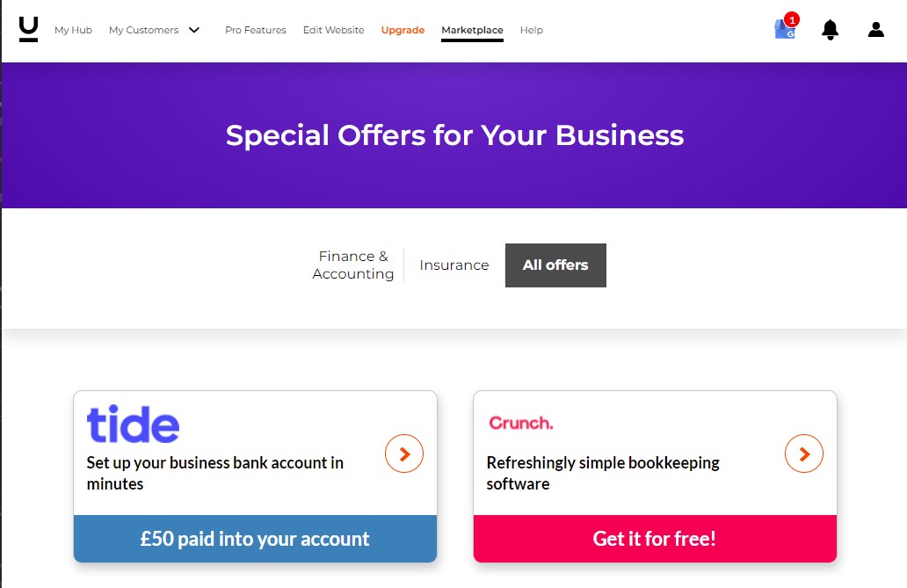Open the account profile icon

[x=875, y=29]
